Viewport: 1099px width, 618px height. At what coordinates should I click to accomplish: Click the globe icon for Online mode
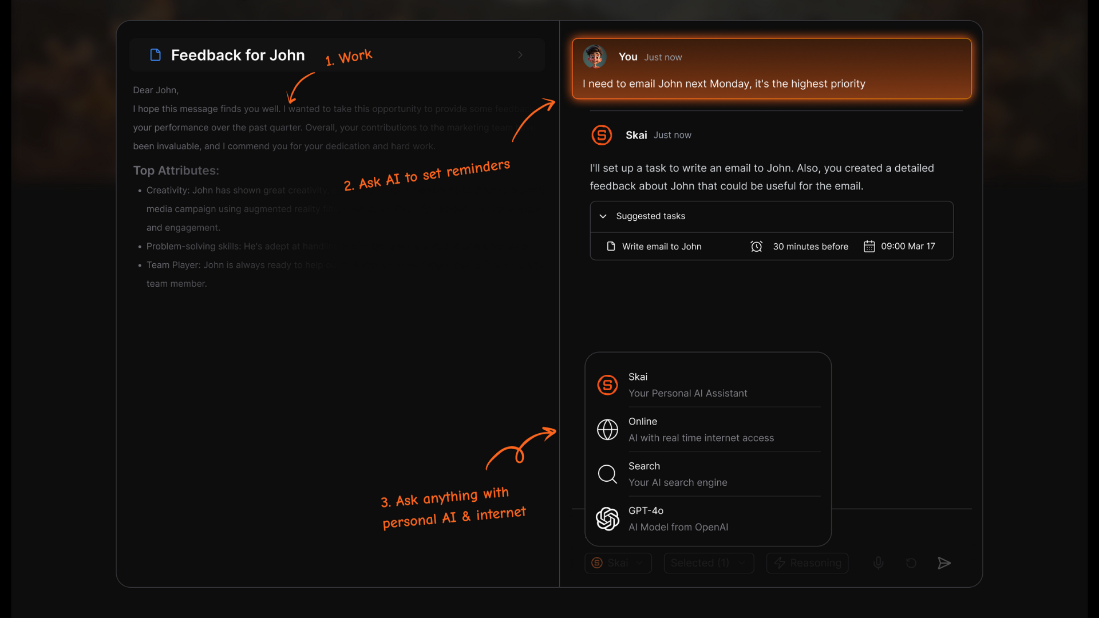[x=607, y=430]
